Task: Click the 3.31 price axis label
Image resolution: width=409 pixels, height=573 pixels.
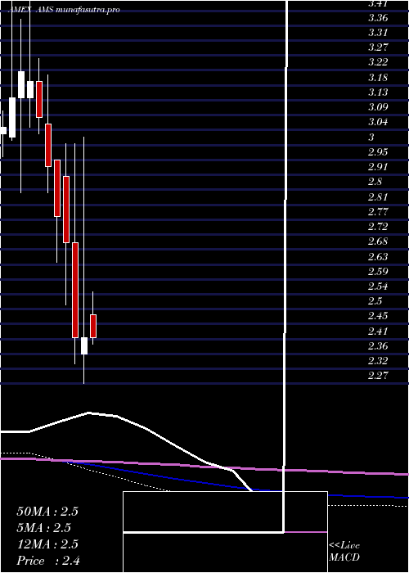Action: point(378,33)
